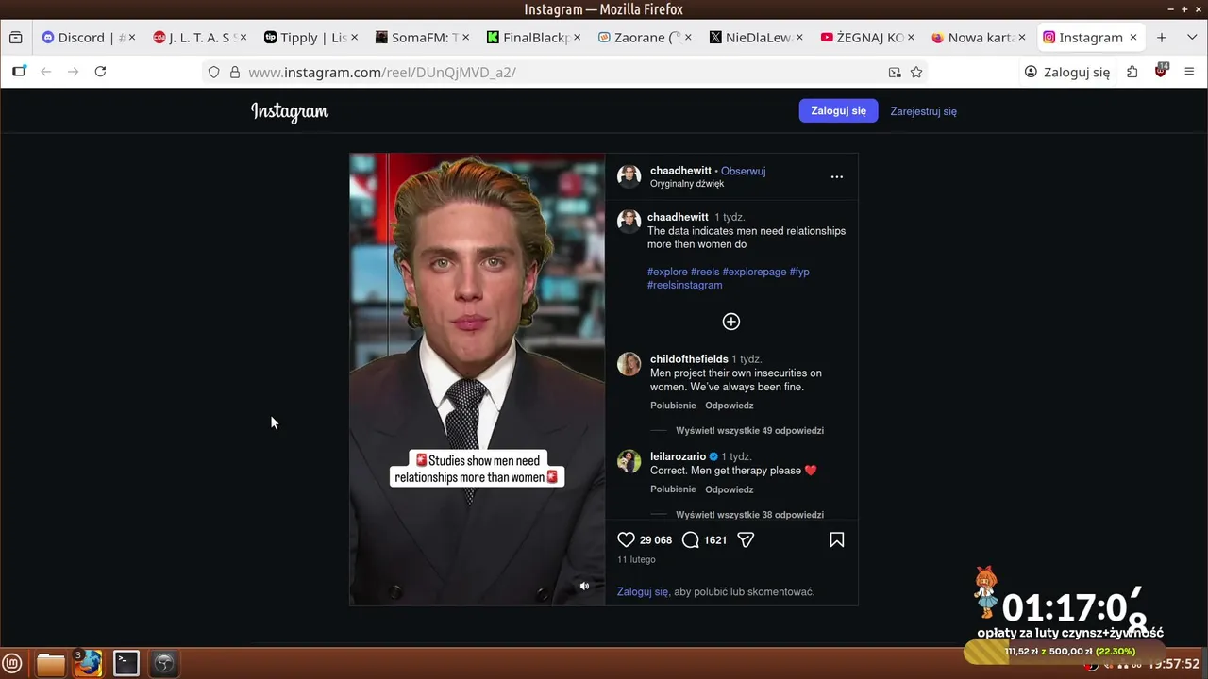
Task: Close the Instagram tab
Action: 1133,38
